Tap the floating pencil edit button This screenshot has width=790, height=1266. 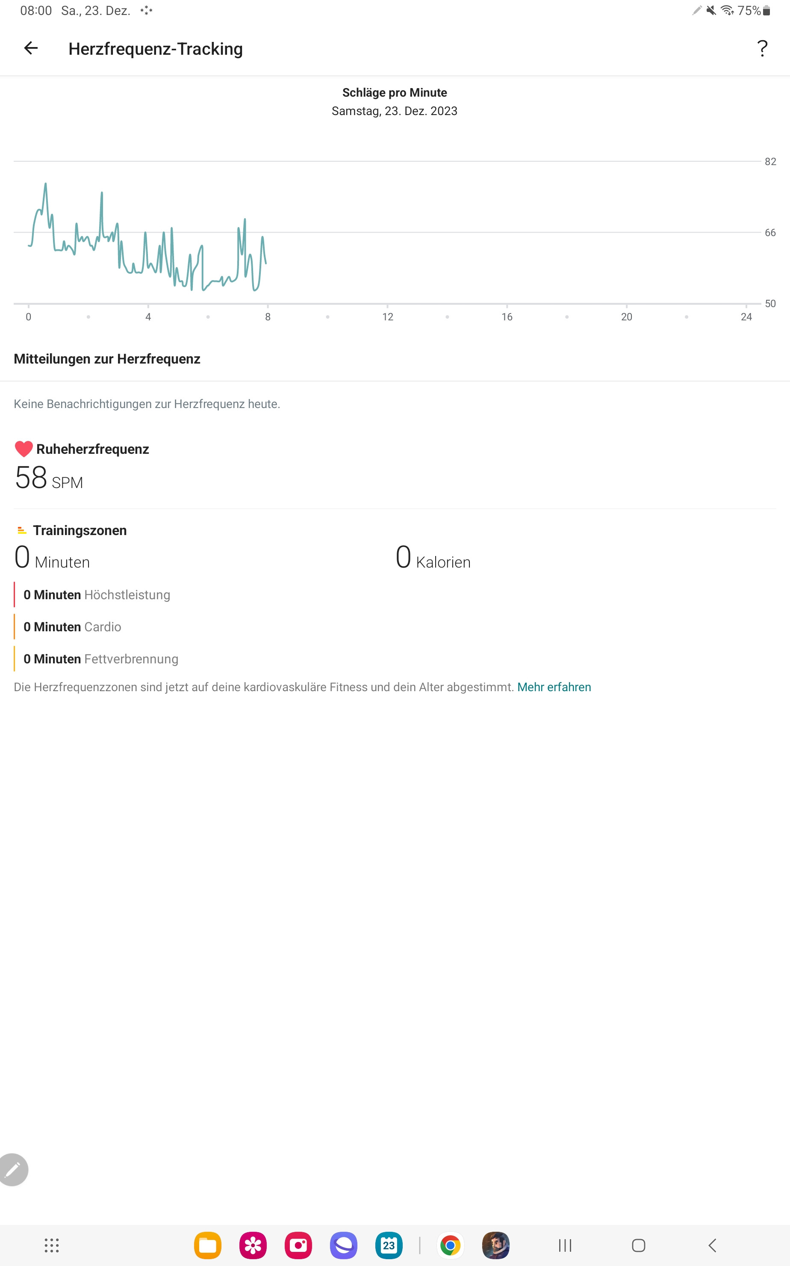coord(13,1169)
